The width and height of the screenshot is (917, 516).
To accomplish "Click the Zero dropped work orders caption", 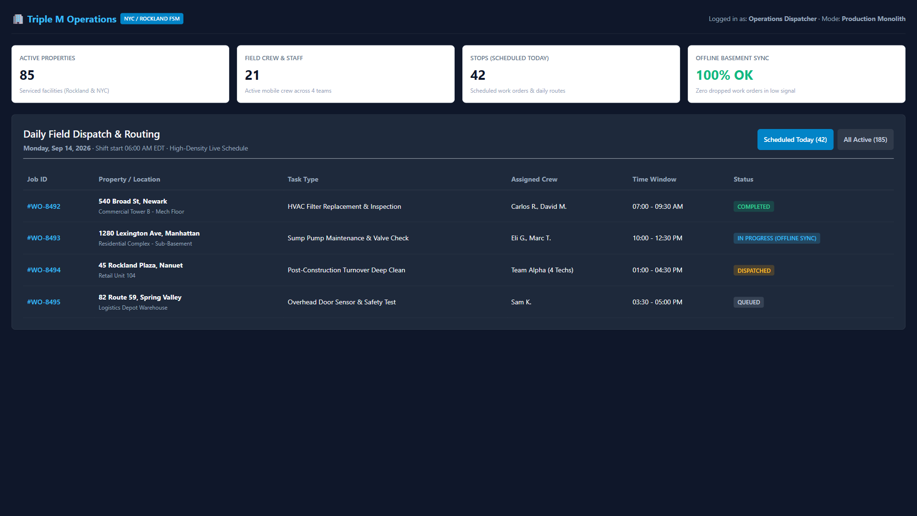I will [746, 91].
